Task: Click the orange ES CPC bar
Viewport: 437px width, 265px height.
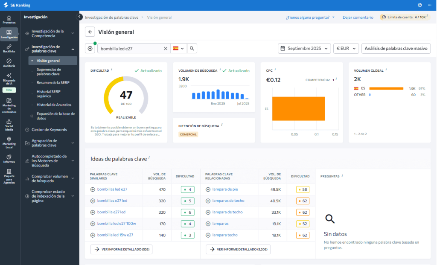Action: click(298, 109)
